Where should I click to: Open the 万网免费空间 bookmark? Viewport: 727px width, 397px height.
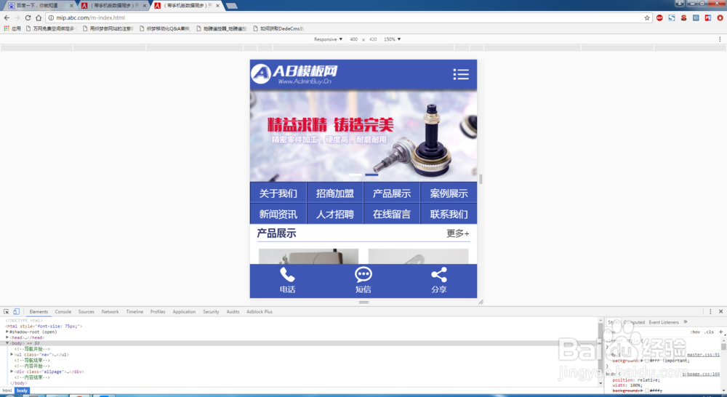51,28
